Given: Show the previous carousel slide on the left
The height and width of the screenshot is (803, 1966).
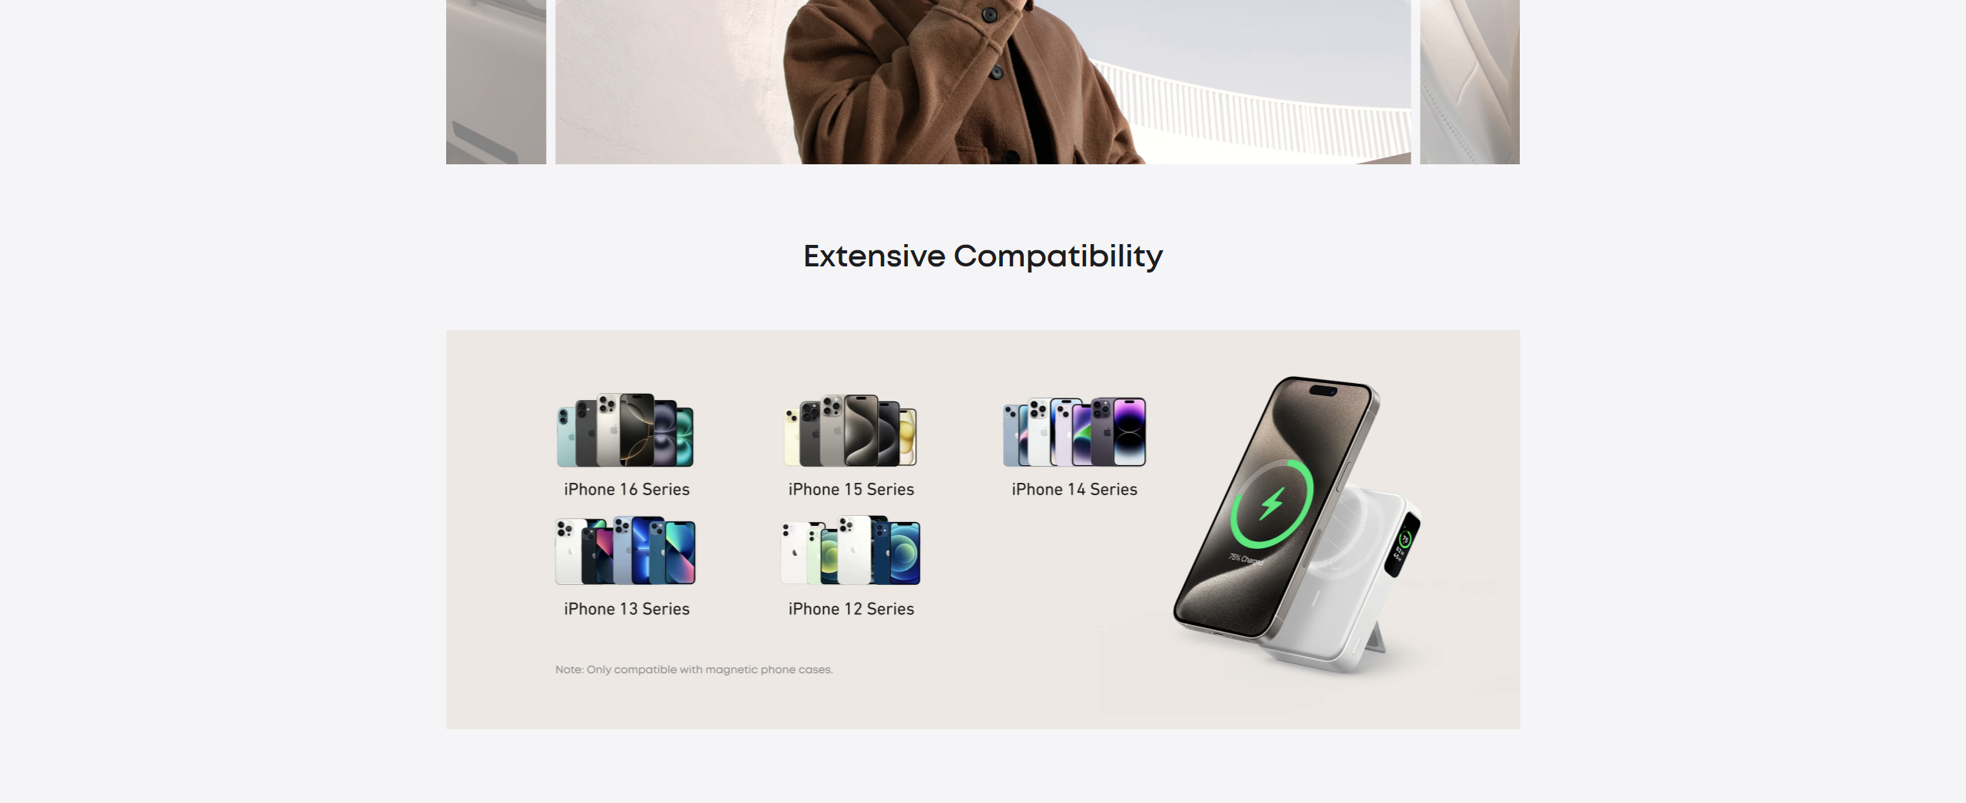Looking at the screenshot, I should [496, 81].
